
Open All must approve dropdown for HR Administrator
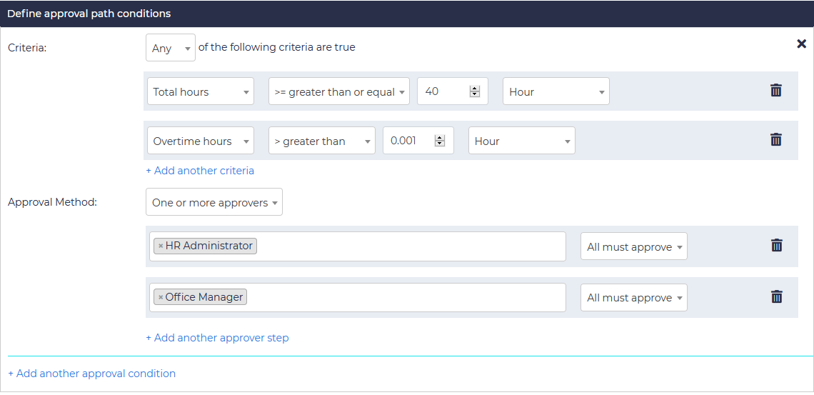click(633, 246)
